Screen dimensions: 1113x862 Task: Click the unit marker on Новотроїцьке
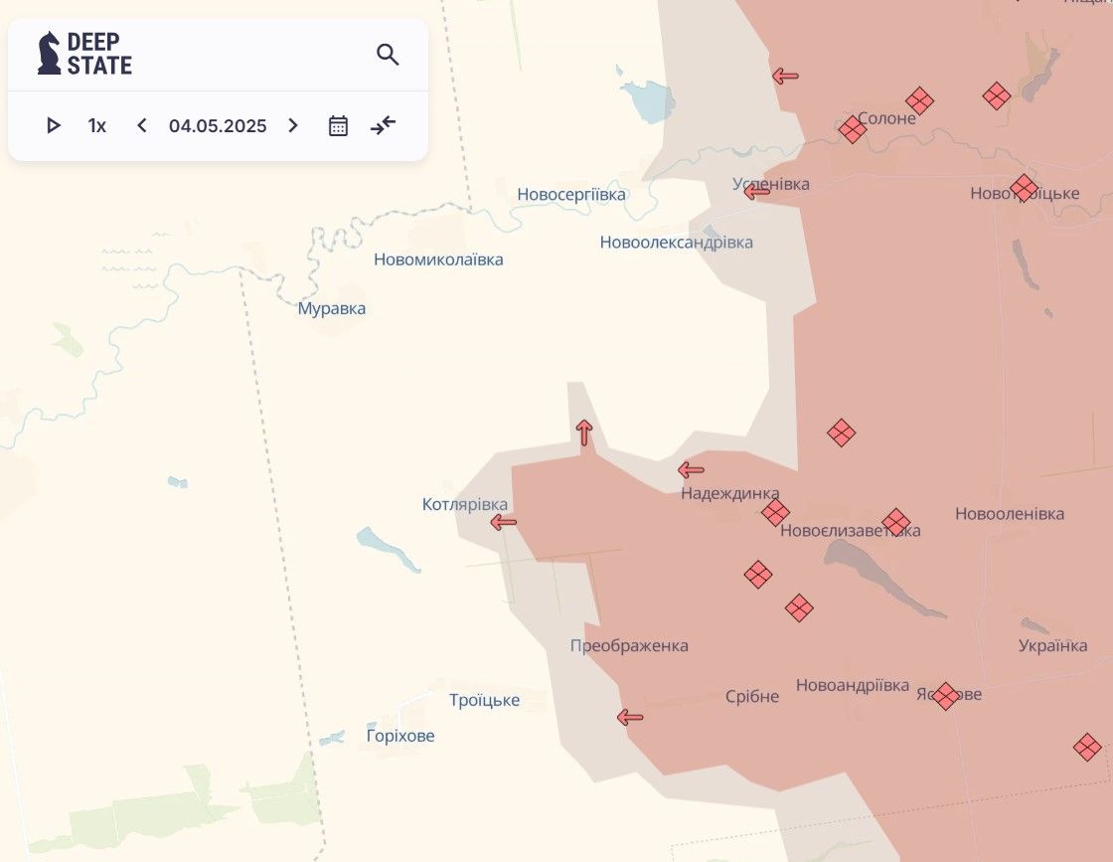pyautogui.click(x=1024, y=187)
